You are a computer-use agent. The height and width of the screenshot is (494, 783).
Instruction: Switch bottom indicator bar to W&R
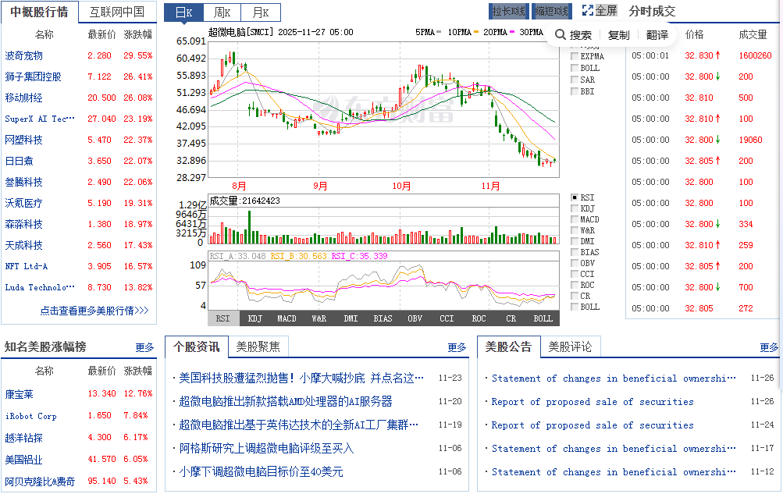pyautogui.click(x=319, y=318)
